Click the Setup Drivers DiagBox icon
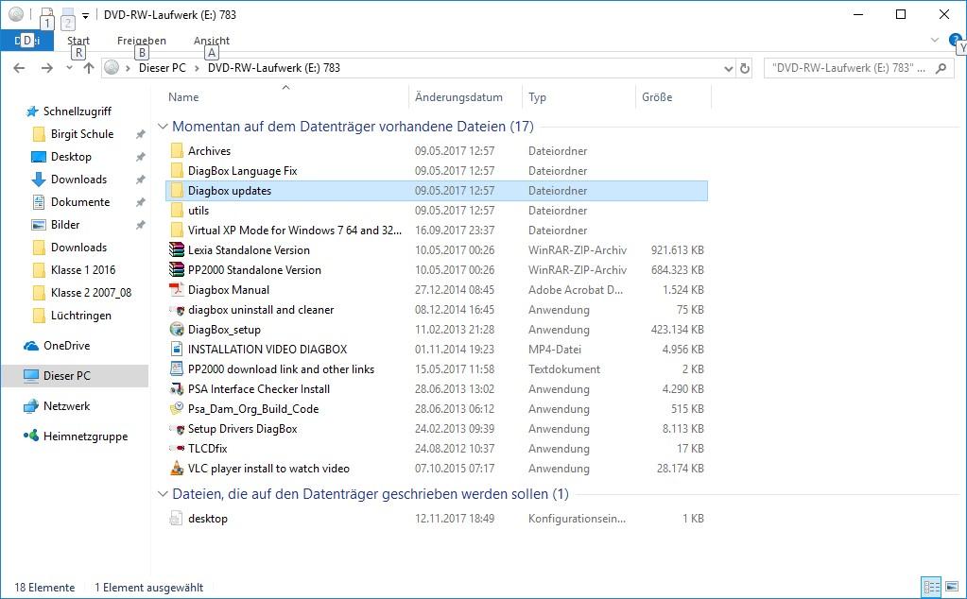The image size is (967, 599). click(177, 428)
